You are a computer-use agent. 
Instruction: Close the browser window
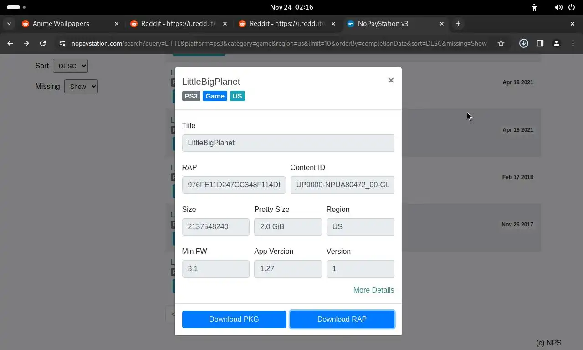[x=573, y=24]
